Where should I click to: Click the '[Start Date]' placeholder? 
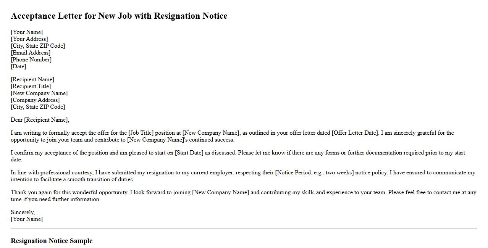pos(189,153)
